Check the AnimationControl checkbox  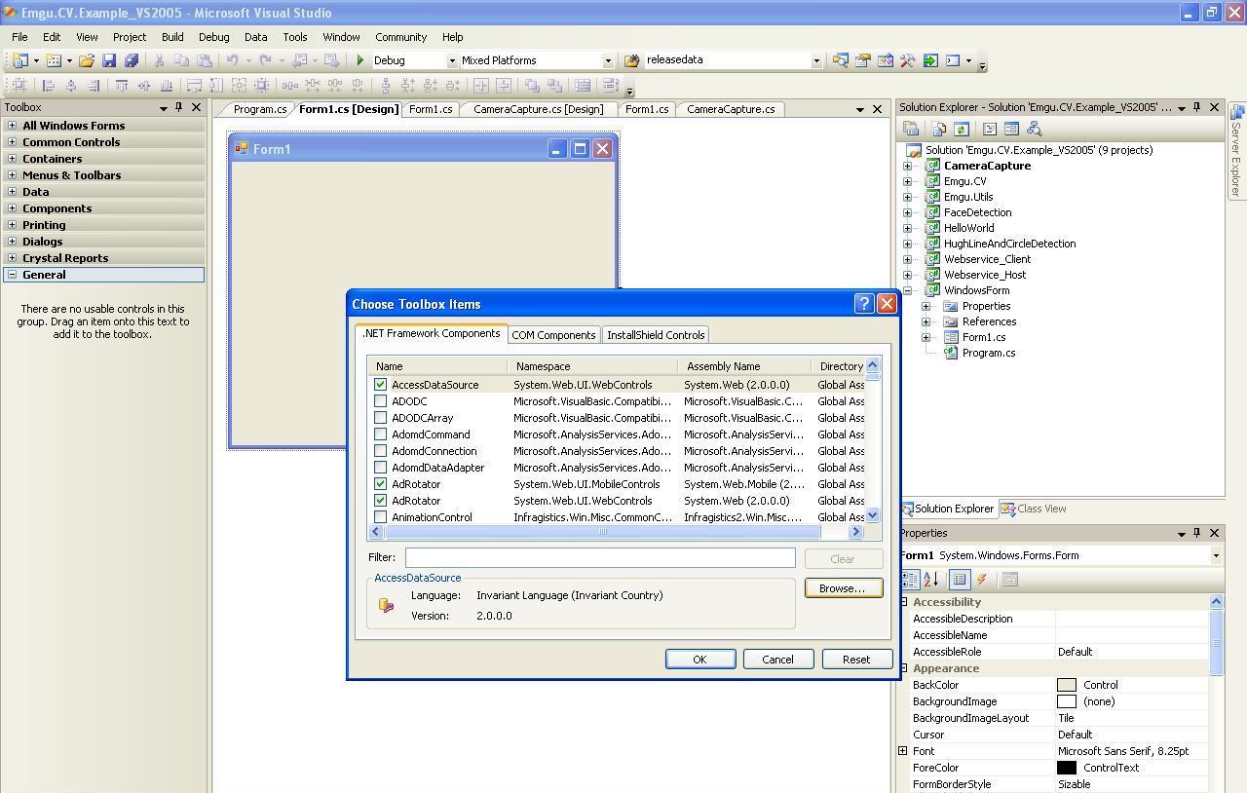coord(380,517)
